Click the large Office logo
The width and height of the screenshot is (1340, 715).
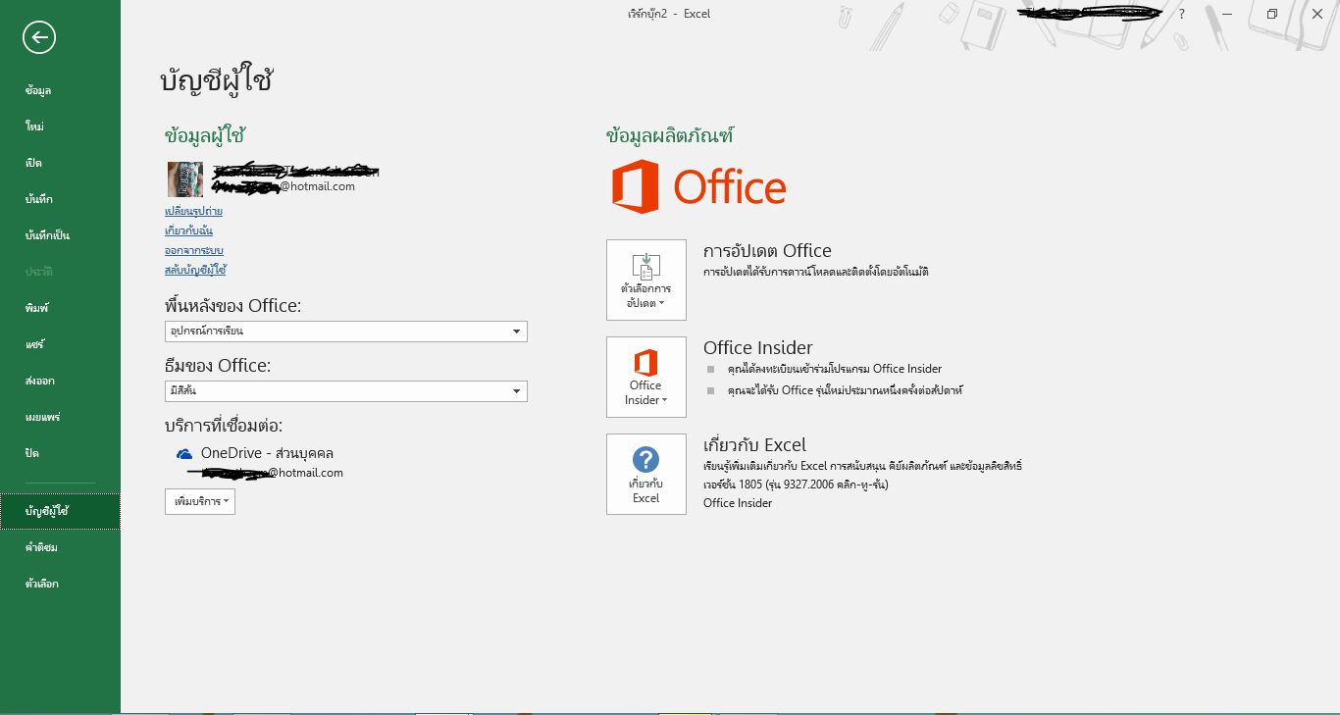tap(698, 187)
